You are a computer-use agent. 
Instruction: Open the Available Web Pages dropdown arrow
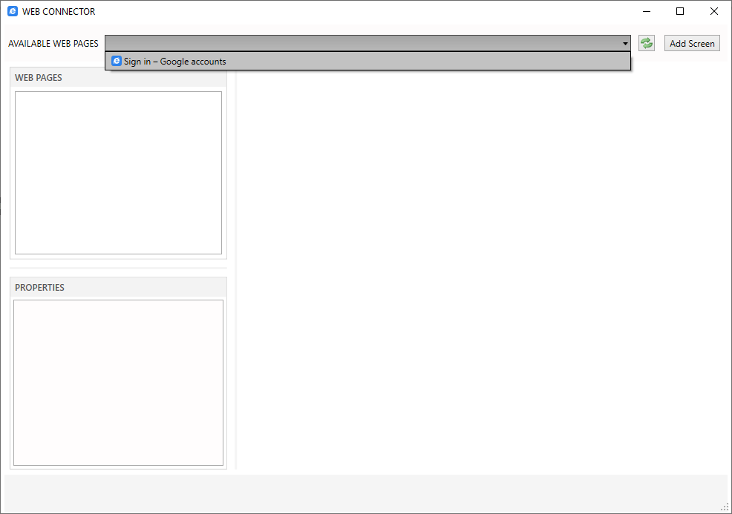click(x=624, y=43)
